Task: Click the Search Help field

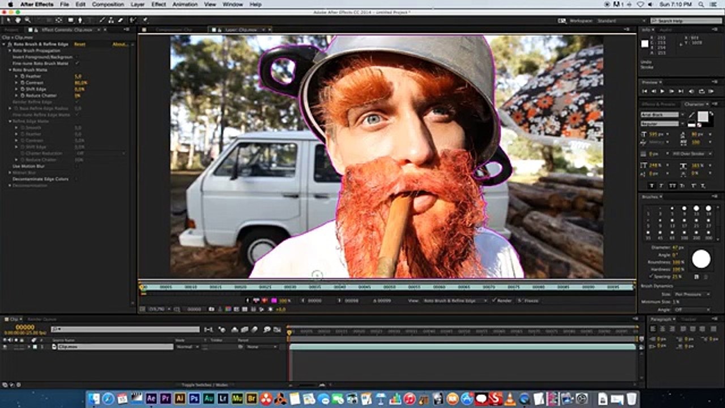Action: point(687,21)
